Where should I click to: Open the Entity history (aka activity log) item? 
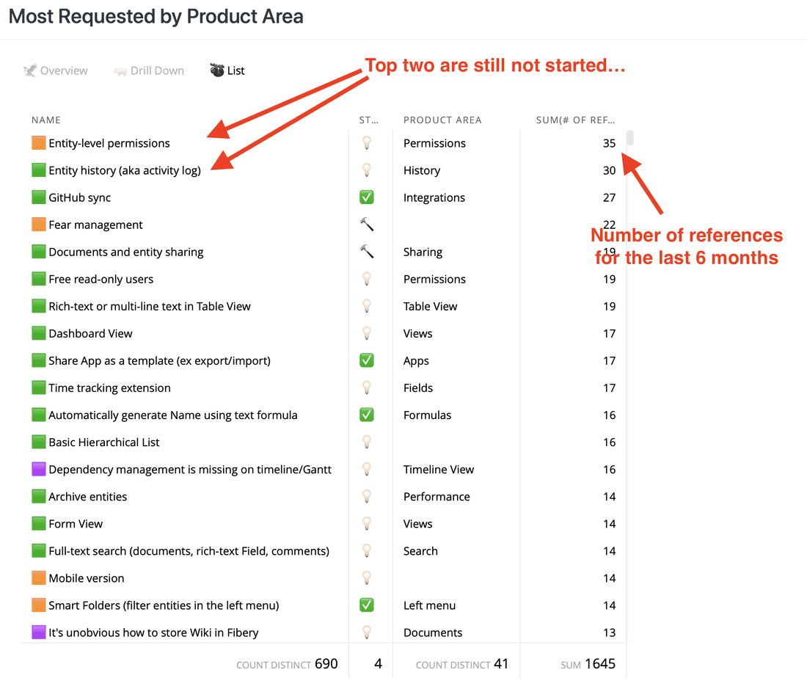pos(123,170)
